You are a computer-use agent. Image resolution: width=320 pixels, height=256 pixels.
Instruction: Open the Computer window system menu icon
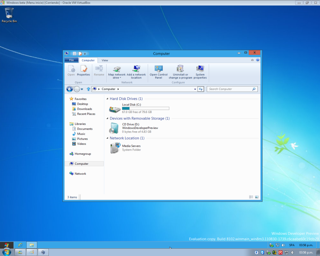click(67, 53)
